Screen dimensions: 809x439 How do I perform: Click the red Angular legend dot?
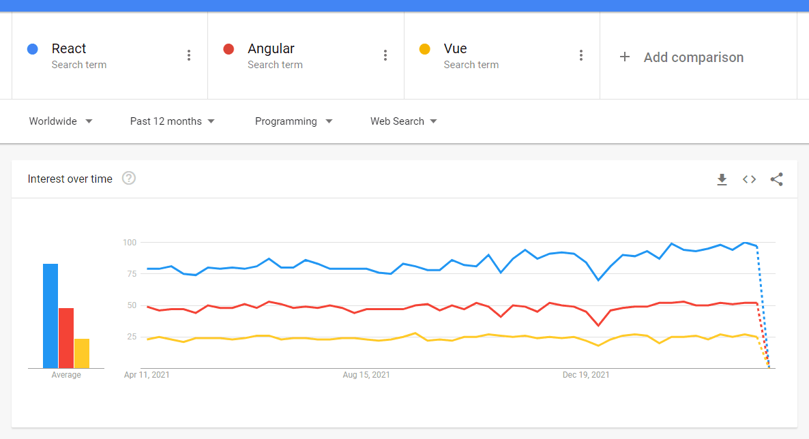tap(228, 48)
